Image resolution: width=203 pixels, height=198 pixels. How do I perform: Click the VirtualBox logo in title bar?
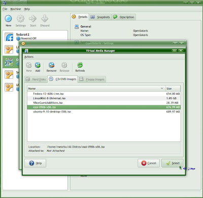pyautogui.click(x=5, y=3)
